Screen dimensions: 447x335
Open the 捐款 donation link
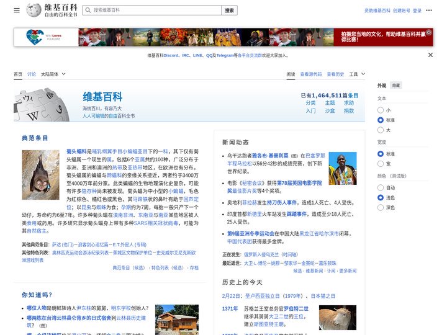pos(349,111)
